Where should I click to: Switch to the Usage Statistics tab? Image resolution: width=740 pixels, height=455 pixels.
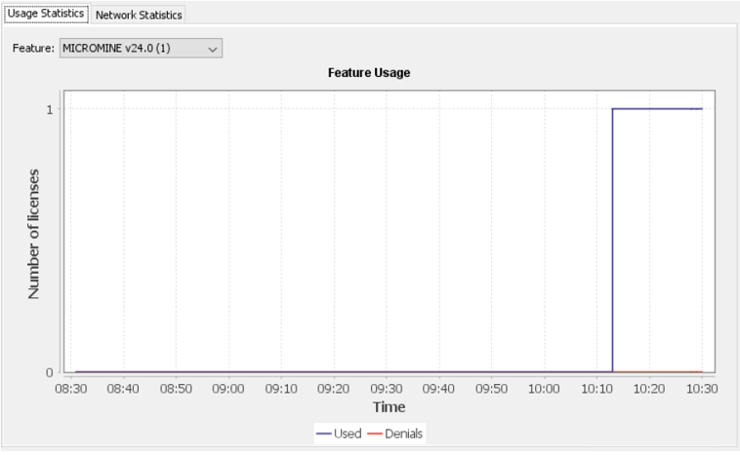coord(46,14)
